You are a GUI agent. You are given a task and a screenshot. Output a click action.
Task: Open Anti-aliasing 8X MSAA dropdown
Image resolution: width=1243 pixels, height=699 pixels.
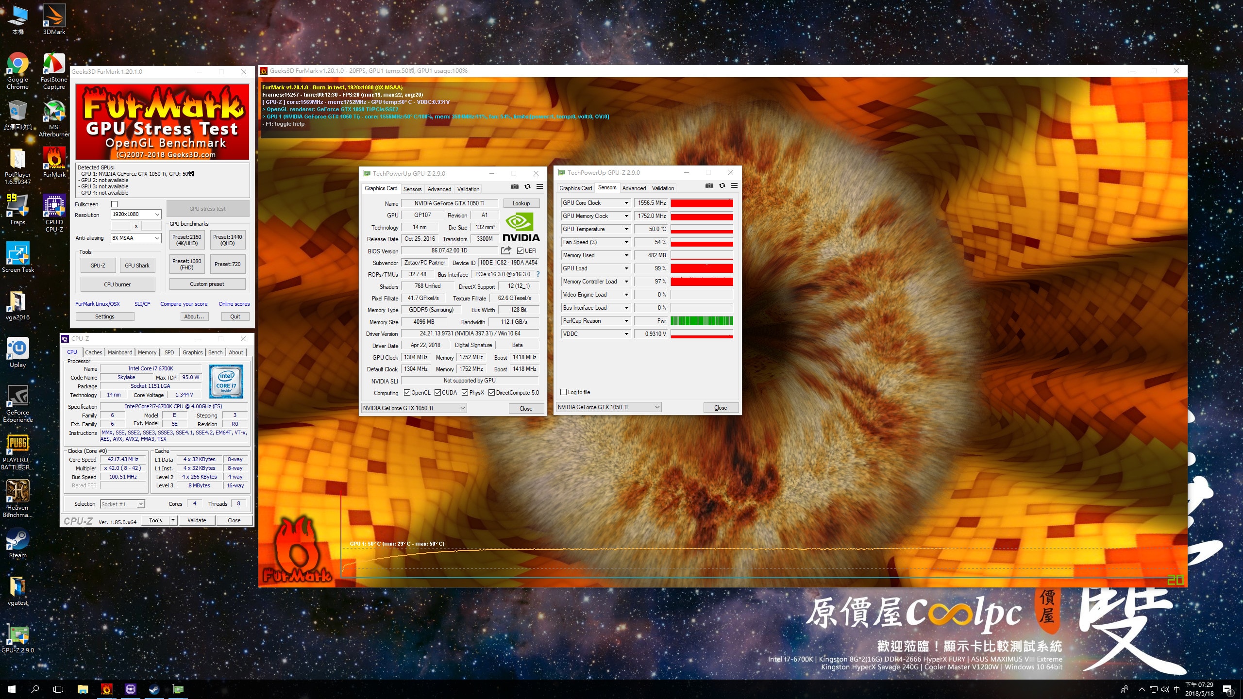(x=136, y=238)
